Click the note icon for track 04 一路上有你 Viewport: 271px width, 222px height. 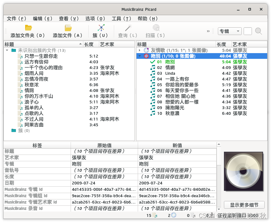click(153, 79)
